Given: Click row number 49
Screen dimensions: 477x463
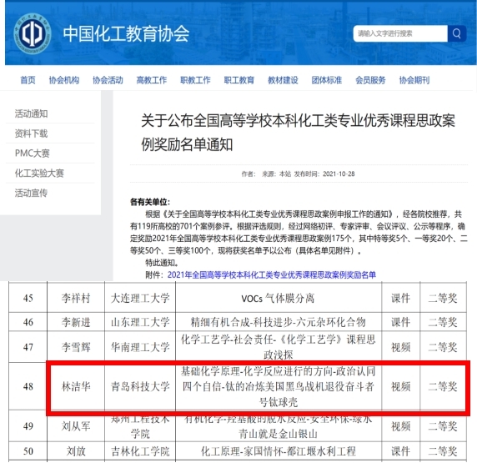Looking at the screenshot, I should pos(28,426).
